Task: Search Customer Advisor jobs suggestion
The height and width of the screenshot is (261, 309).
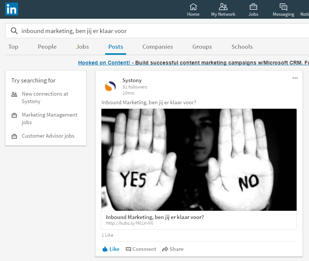Action: 48,136
